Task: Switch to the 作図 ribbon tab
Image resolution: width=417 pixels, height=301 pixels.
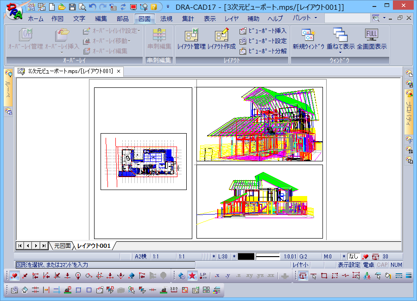Action: coord(57,18)
